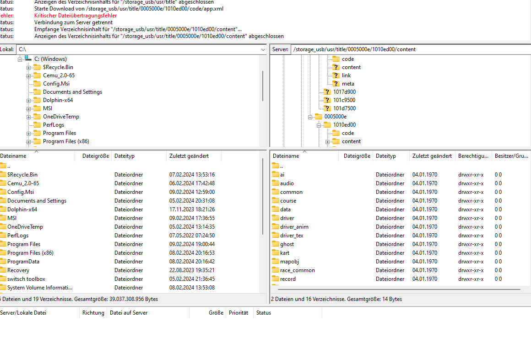This screenshot has height=343, width=531.
Task: Click the server file list horizontal scrollbar
Action: coord(399,289)
